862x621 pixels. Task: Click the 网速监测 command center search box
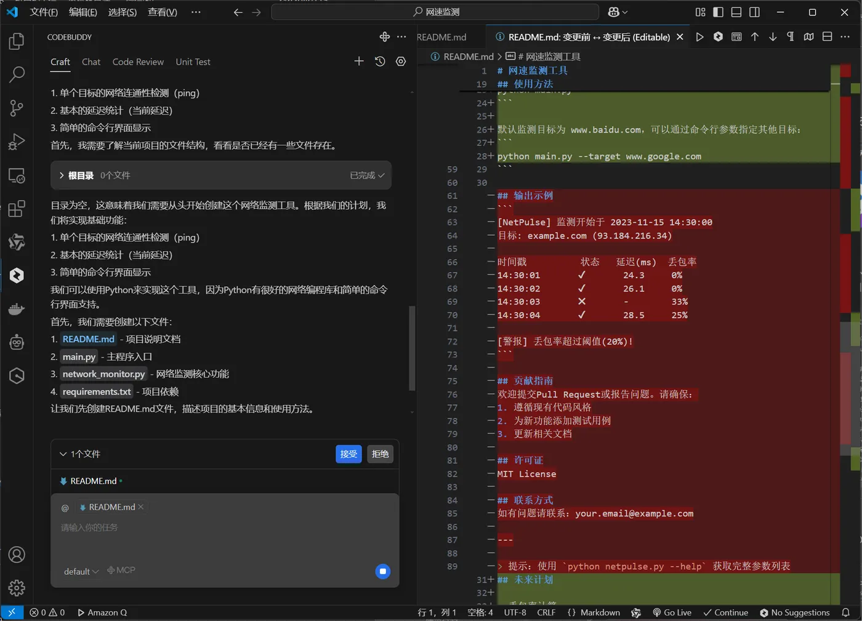(435, 12)
